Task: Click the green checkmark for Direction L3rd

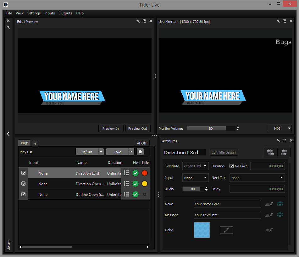Action: coord(136,173)
